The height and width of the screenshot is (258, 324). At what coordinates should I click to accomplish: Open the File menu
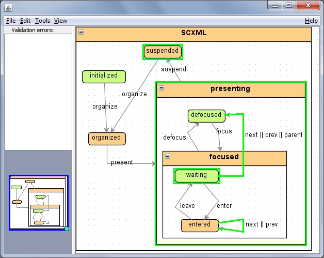click(x=11, y=21)
